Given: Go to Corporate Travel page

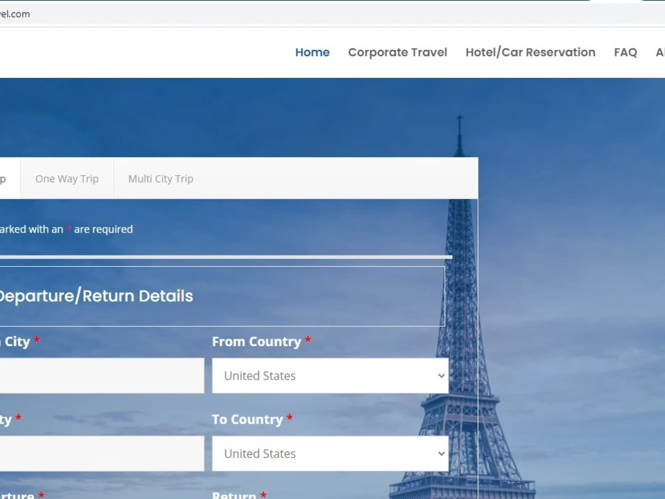Looking at the screenshot, I should [x=398, y=52].
